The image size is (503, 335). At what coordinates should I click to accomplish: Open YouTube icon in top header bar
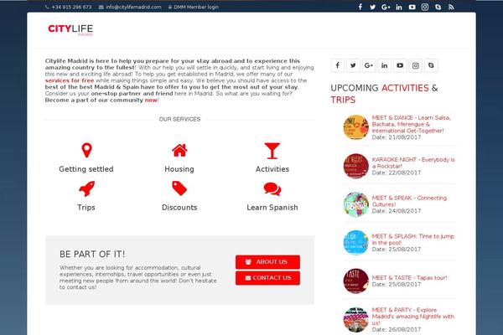(x=412, y=7)
